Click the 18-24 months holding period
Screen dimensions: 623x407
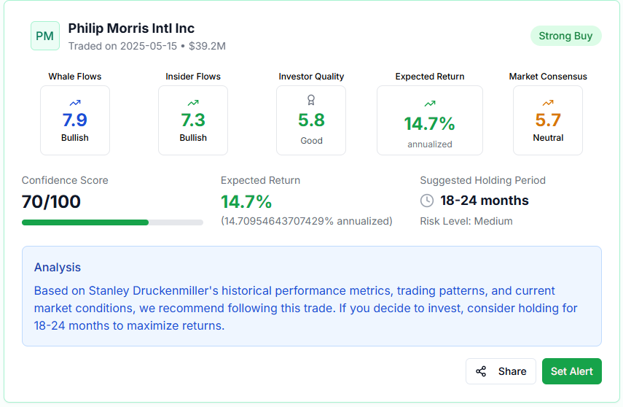(x=485, y=201)
